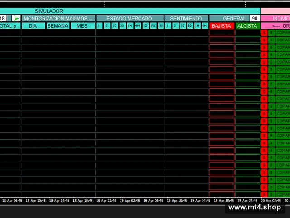Viewport: 290px width, 218px height.
Task: Click the green B button in the top row
Action: [x=271, y=33]
